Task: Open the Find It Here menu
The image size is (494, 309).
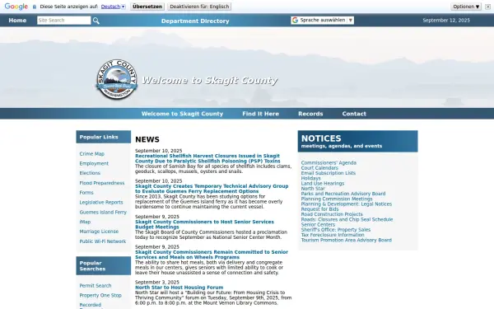Action: 260,114
